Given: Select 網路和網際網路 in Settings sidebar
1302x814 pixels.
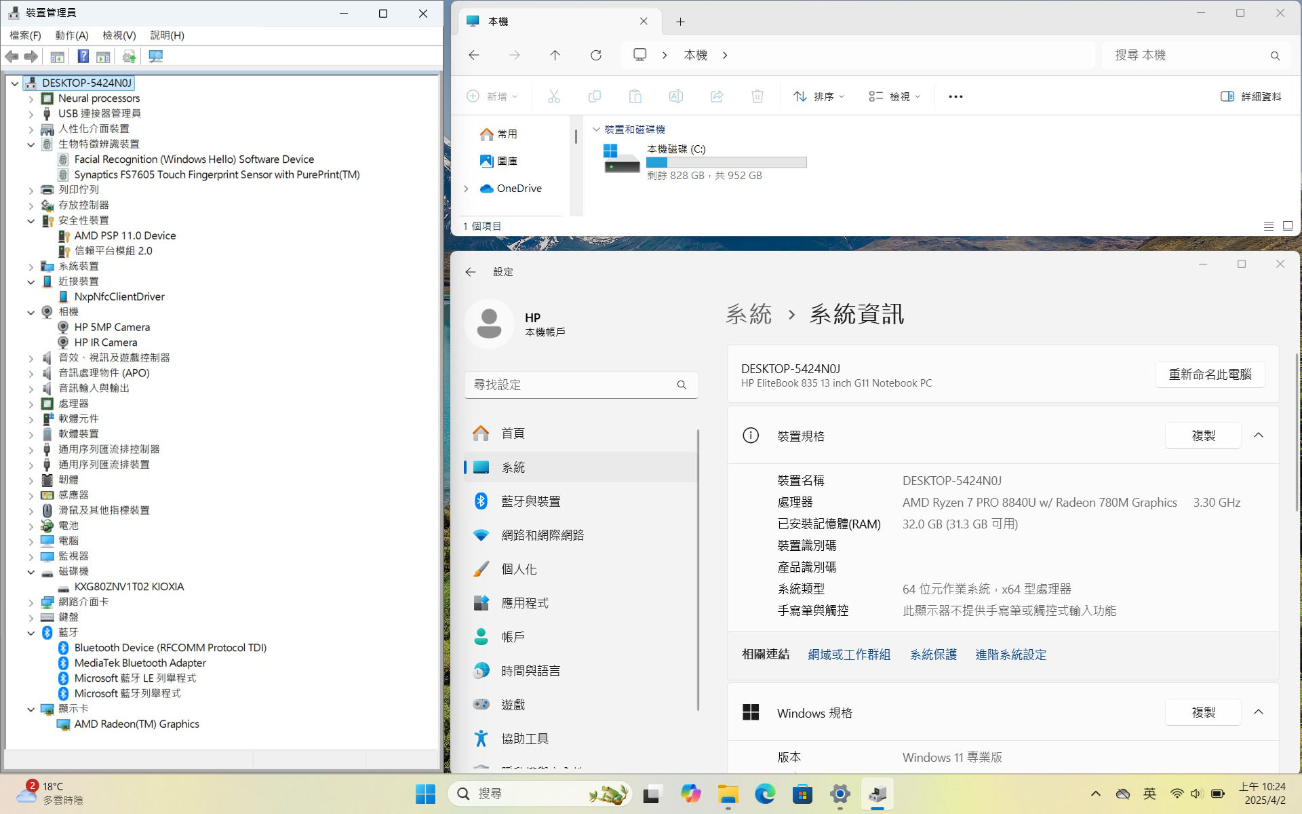Looking at the screenshot, I should 580,535.
